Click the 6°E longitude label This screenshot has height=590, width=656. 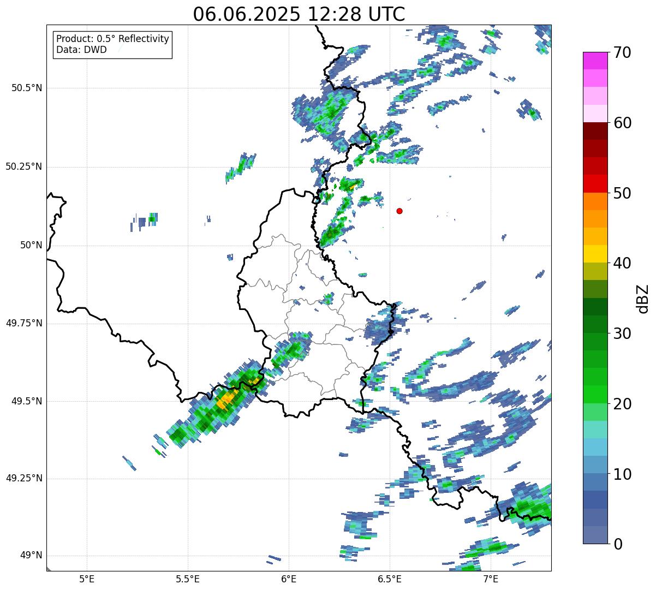click(289, 579)
